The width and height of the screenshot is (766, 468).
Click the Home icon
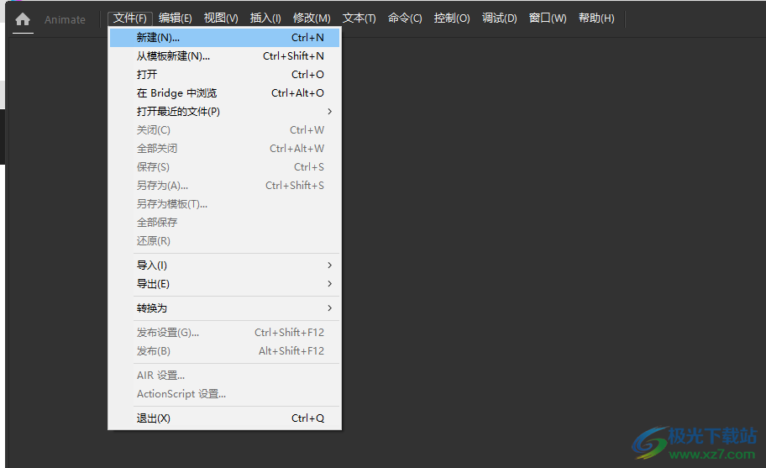tap(23, 19)
